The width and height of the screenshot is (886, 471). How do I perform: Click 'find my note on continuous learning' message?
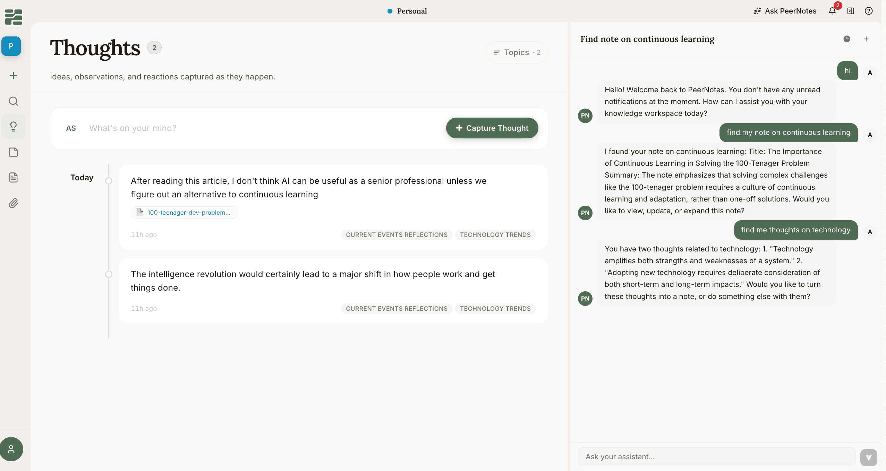(789, 132)
